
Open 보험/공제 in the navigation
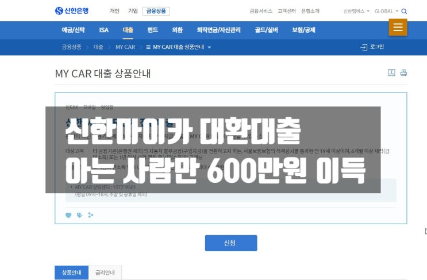(x=303, y=30)
